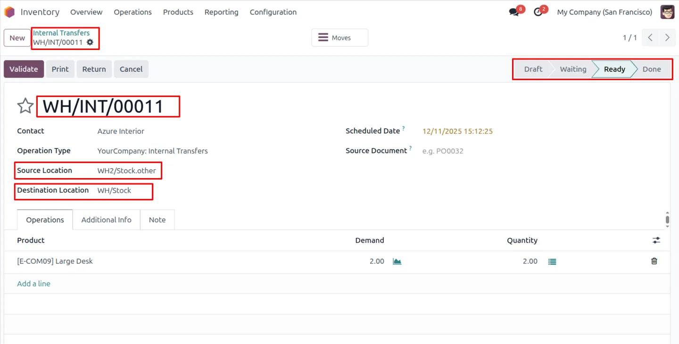Click the Quantity value 2.00
This screenshot has width=679, height=344.
pyautogui.click(x=530, y=262)
